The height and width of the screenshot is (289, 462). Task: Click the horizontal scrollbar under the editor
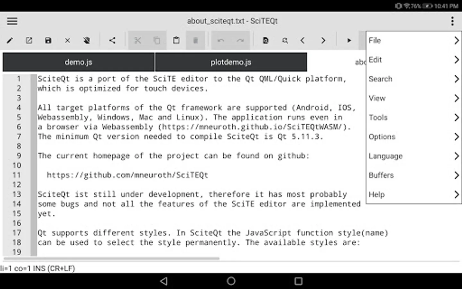(111, 258)
